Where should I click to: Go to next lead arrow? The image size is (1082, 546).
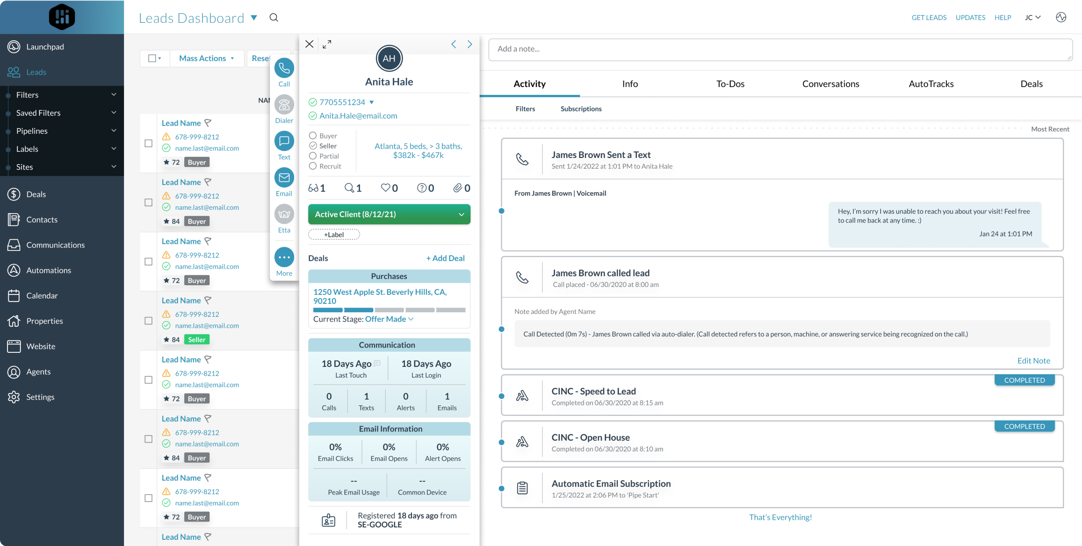470,44
